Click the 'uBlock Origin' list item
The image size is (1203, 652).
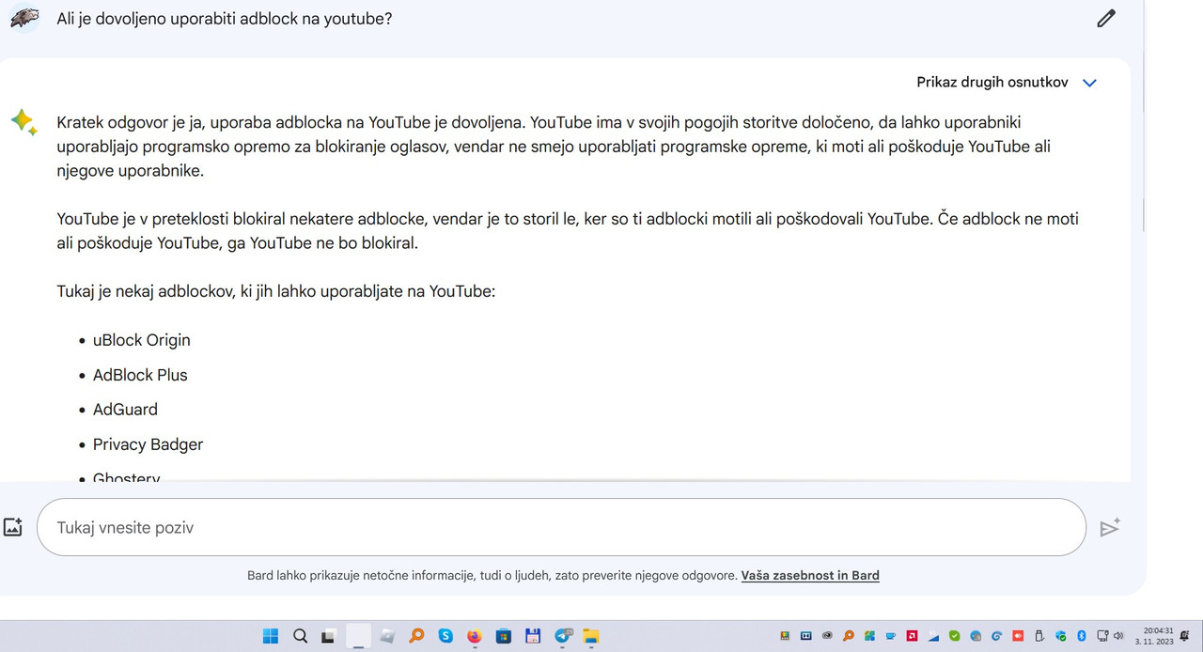[141, 340]
